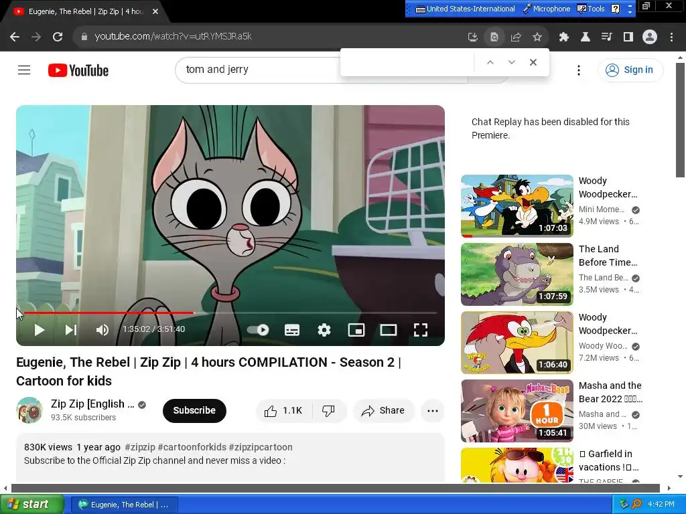
Task: Open Chrome three-dot menu
Action: click(x=671, y=37)
